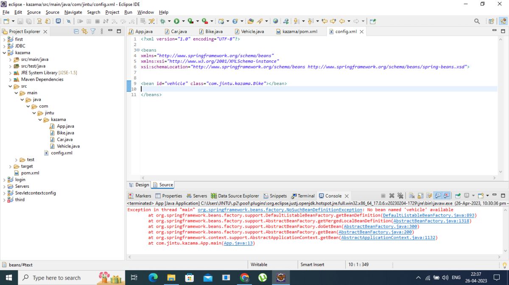Open the Navigate menu
The width and height of the screenshot is (509, 285).
point(73,12)
